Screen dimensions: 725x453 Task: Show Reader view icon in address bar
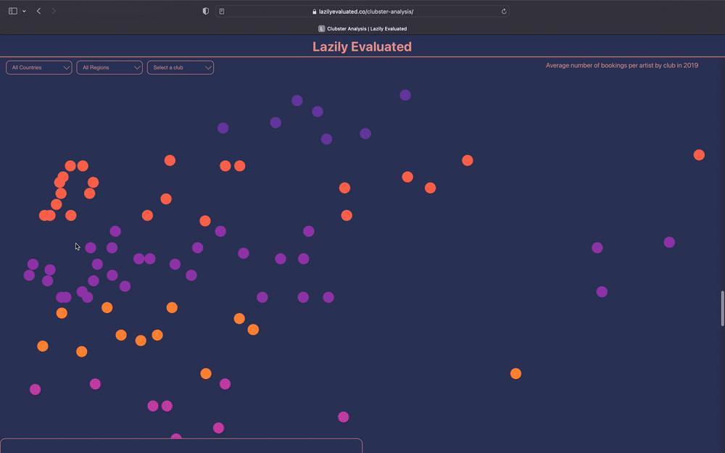point(222,11)
